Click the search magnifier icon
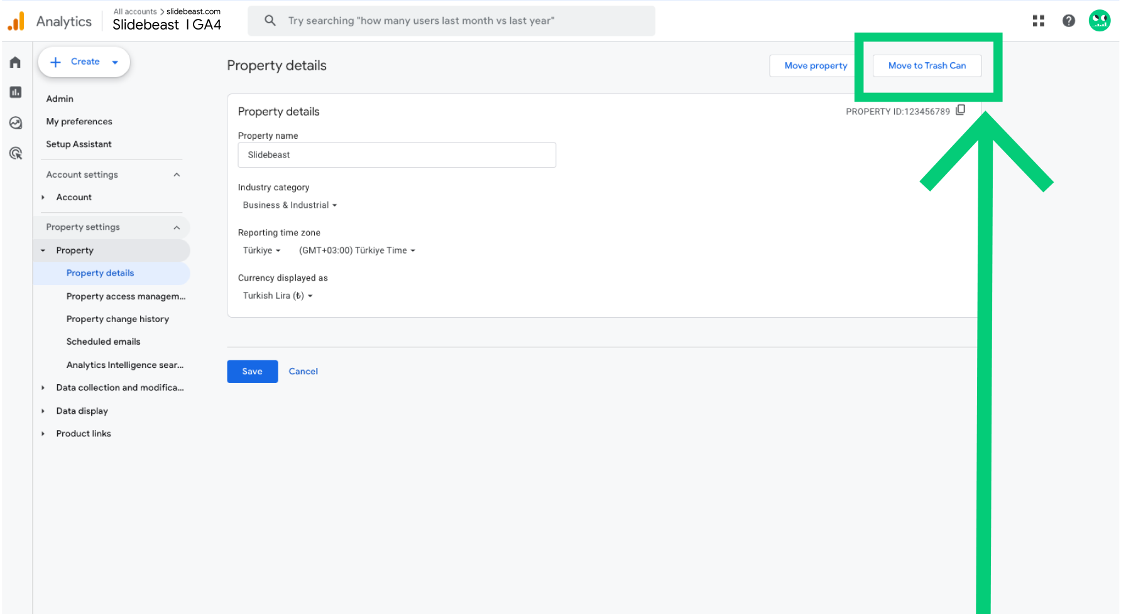The image size is (1131, 614). click(x=270, y=21)
